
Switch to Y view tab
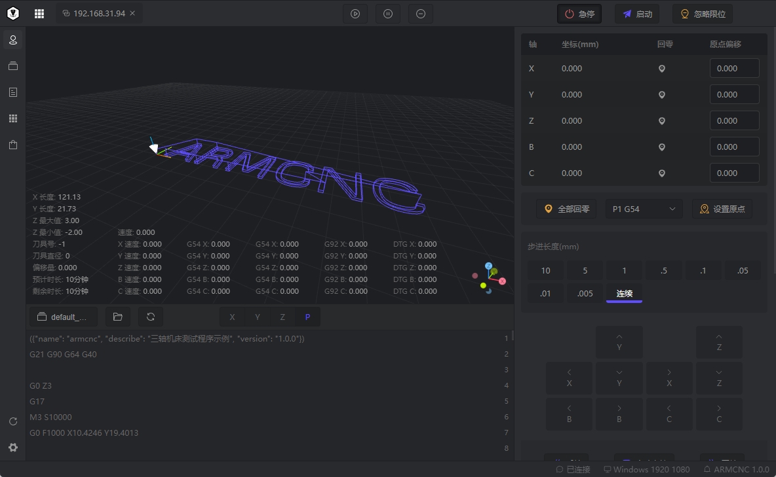tap(258, 317)
